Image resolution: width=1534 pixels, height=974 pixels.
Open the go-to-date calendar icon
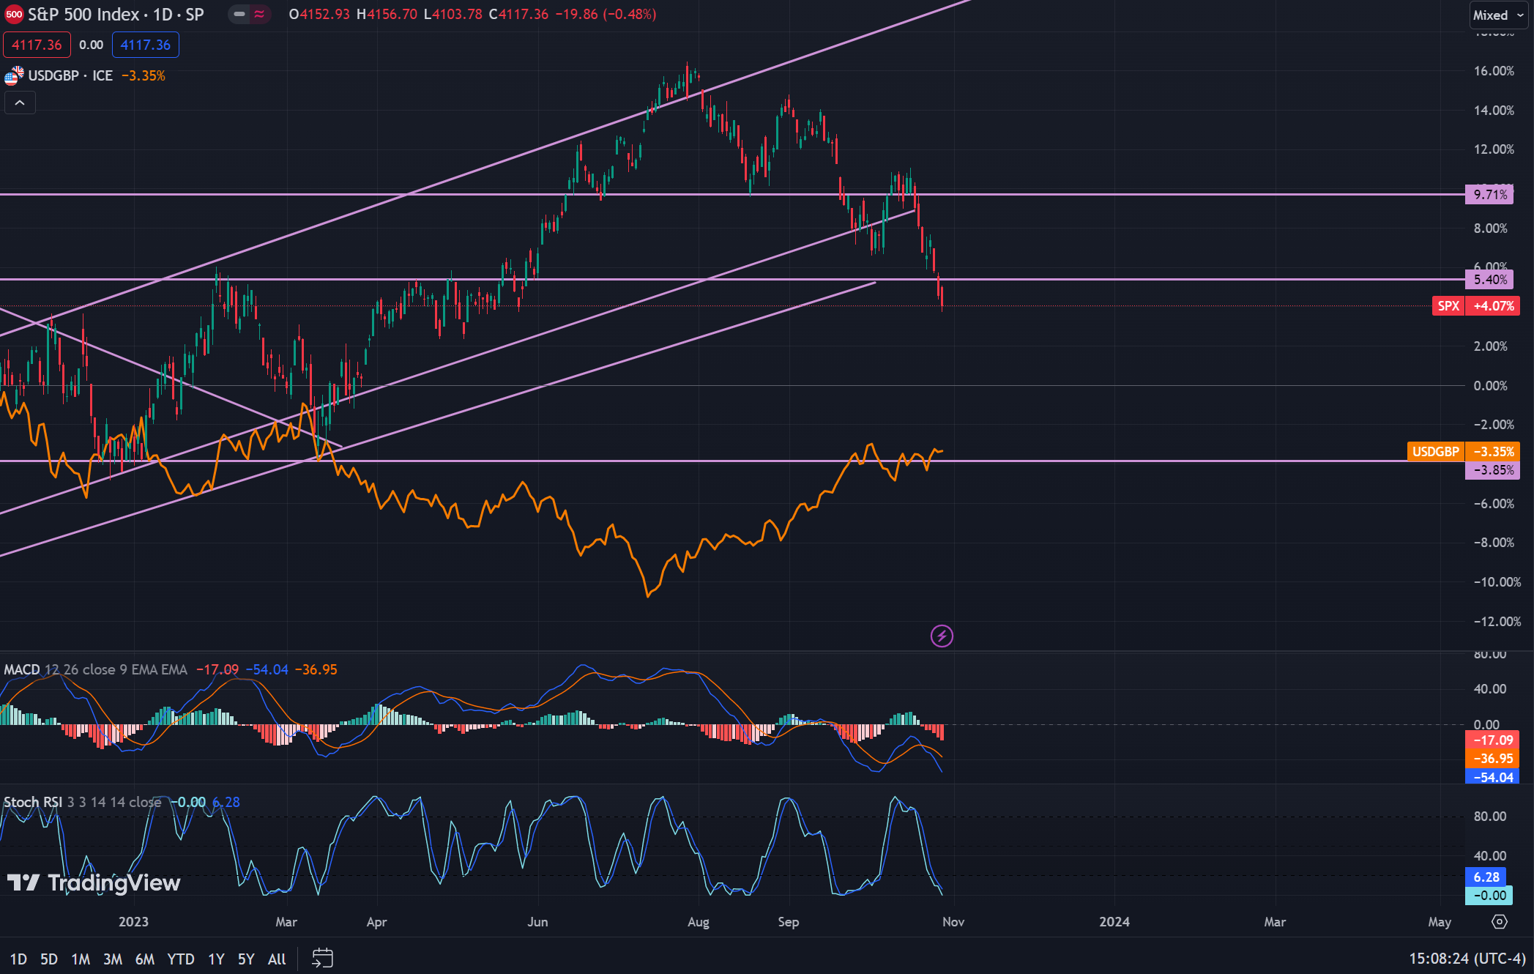pyautogui.click(x=322, y=958)
